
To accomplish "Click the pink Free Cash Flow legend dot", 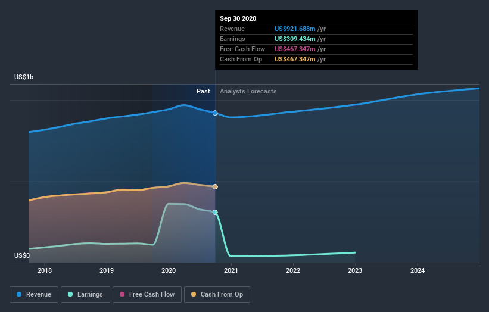I will [122, 294].
